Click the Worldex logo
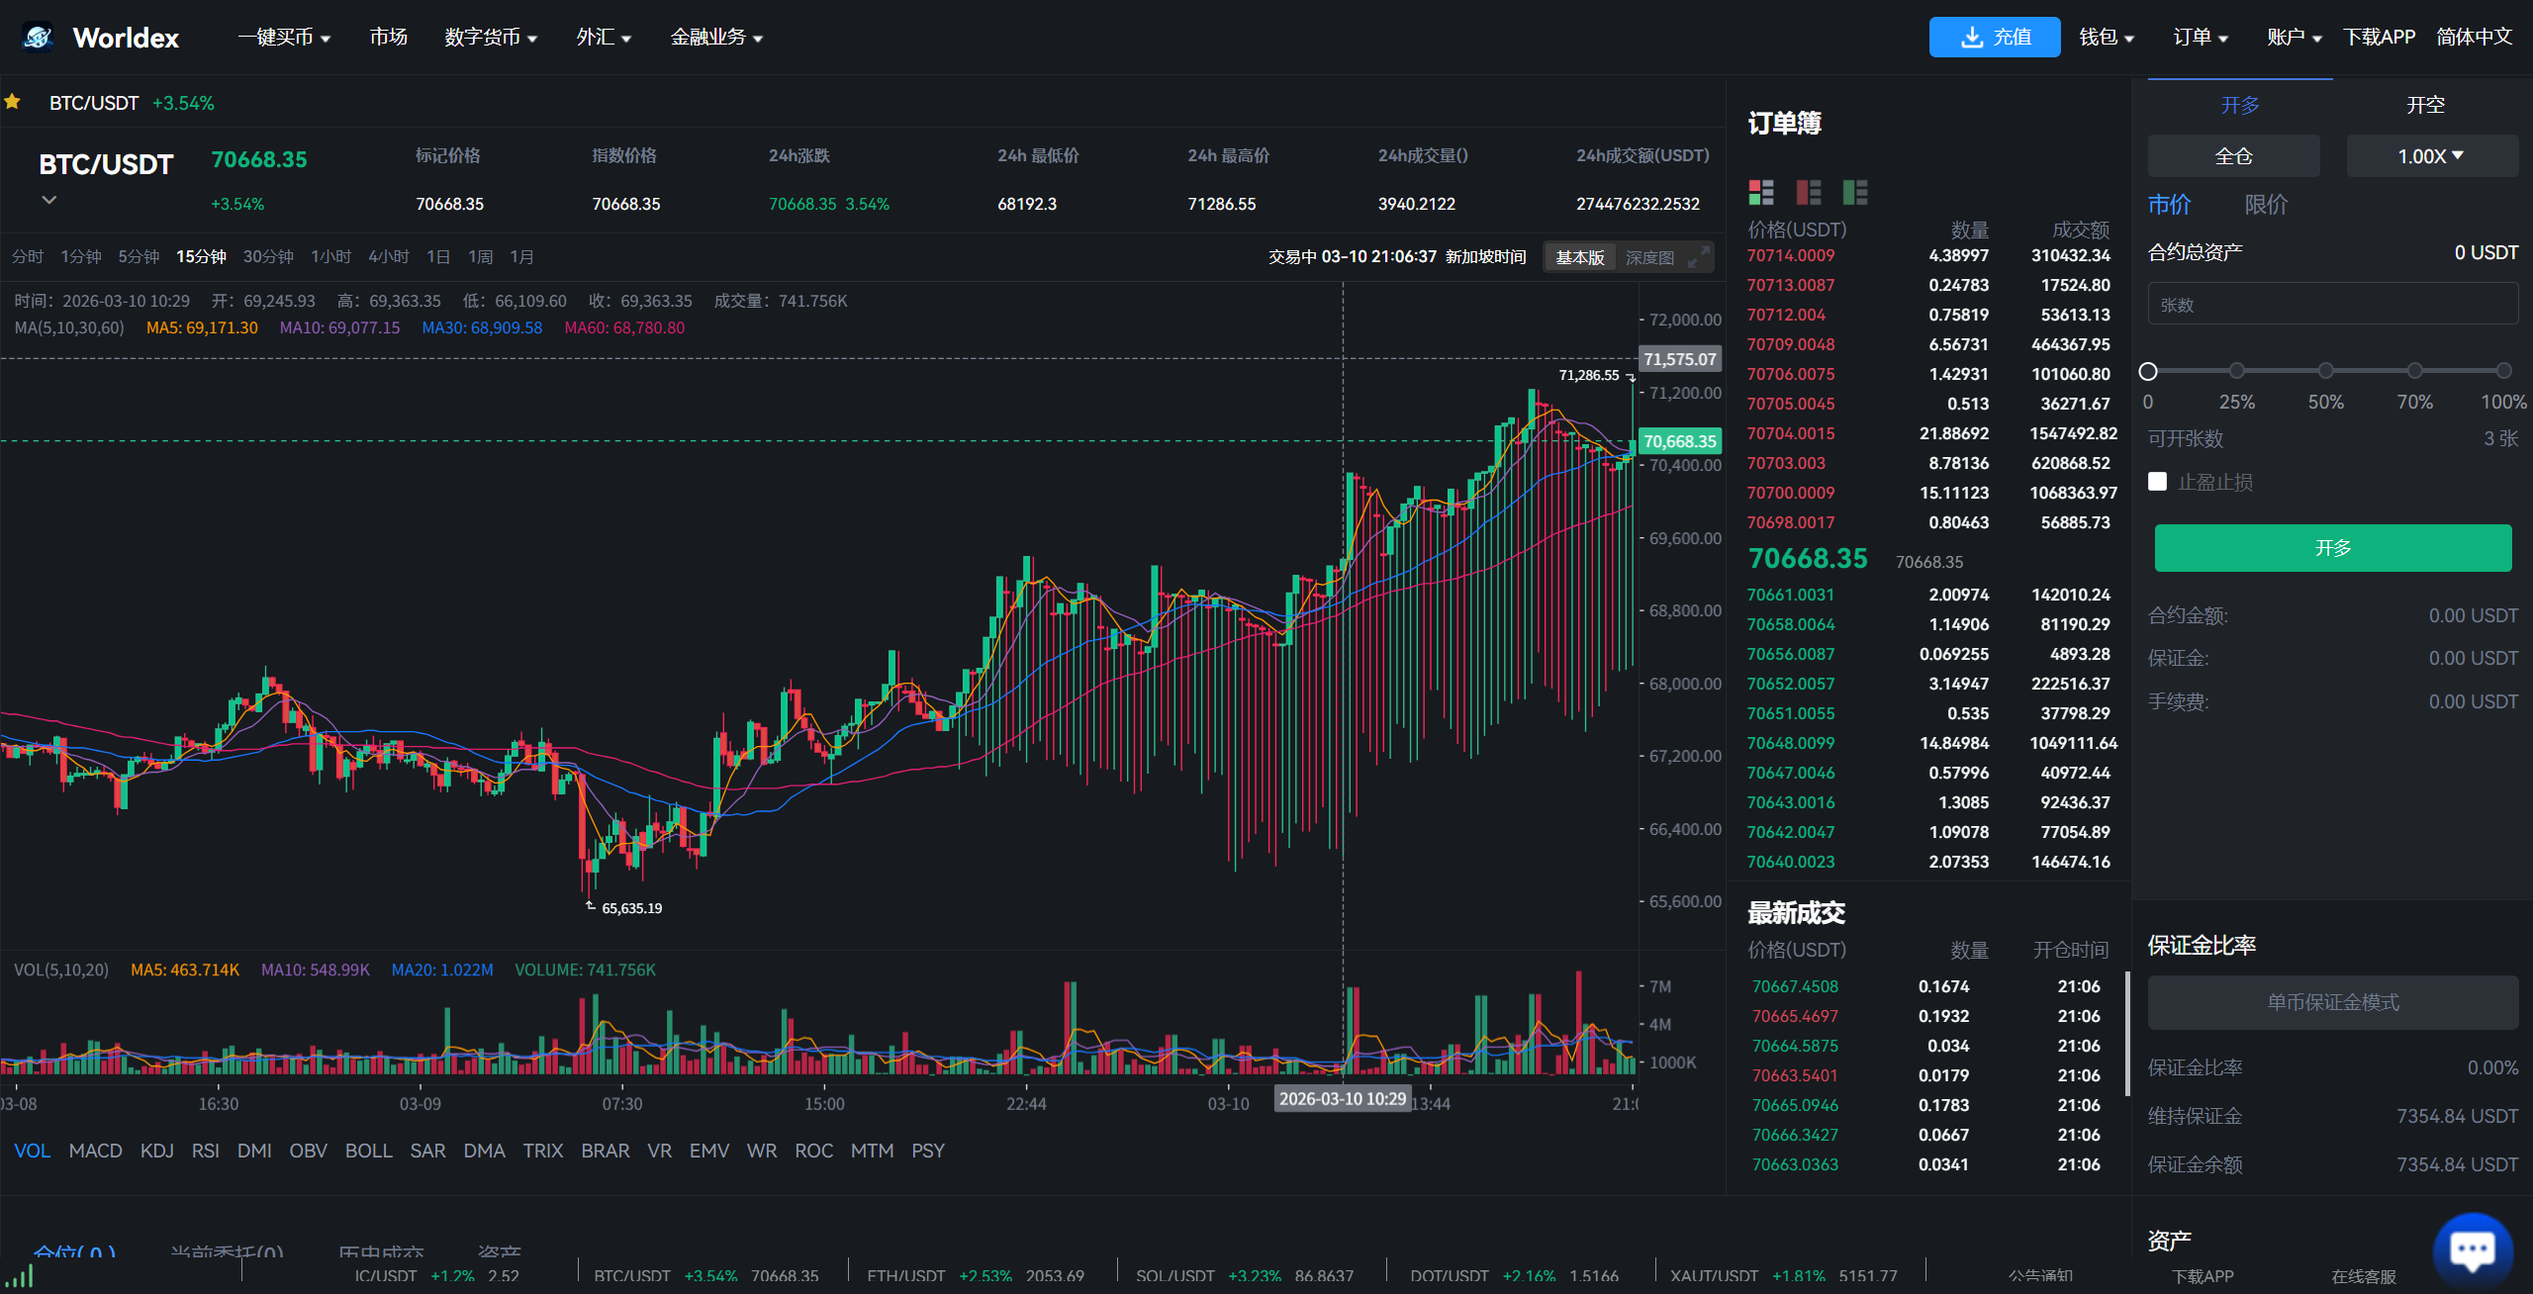 (x=38, y=38)
